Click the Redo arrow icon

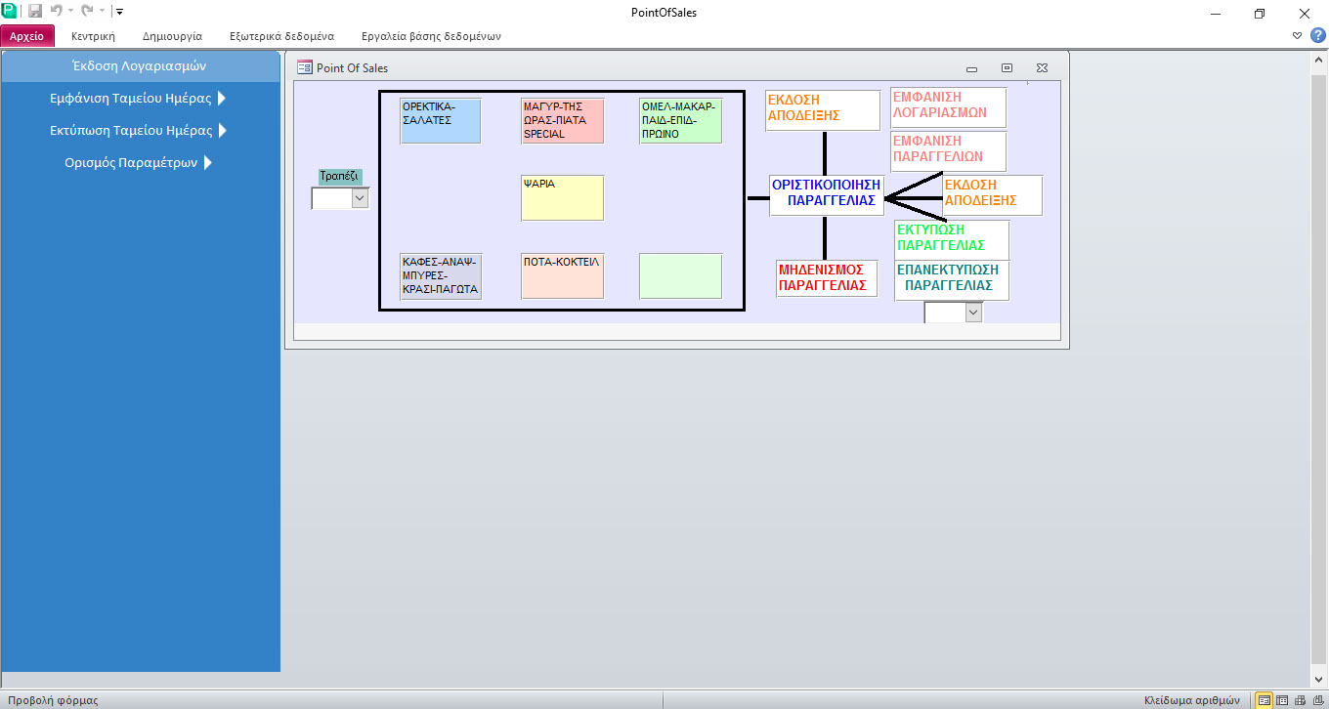click(87, 12)
